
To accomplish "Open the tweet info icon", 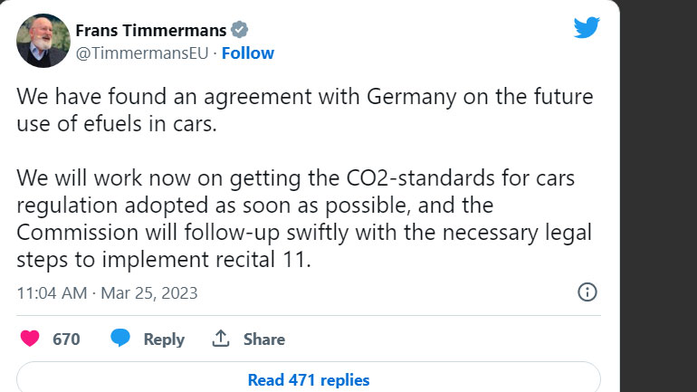I will pos(587,292).
